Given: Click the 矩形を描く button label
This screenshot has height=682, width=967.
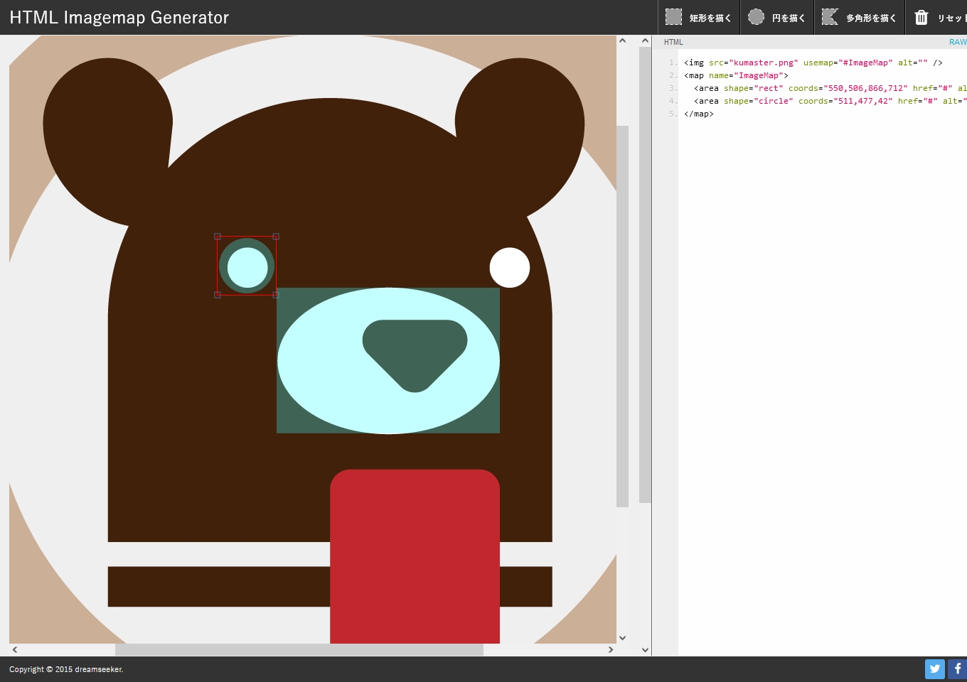Looking at the screenshot, I should click(x=710, y=18).
